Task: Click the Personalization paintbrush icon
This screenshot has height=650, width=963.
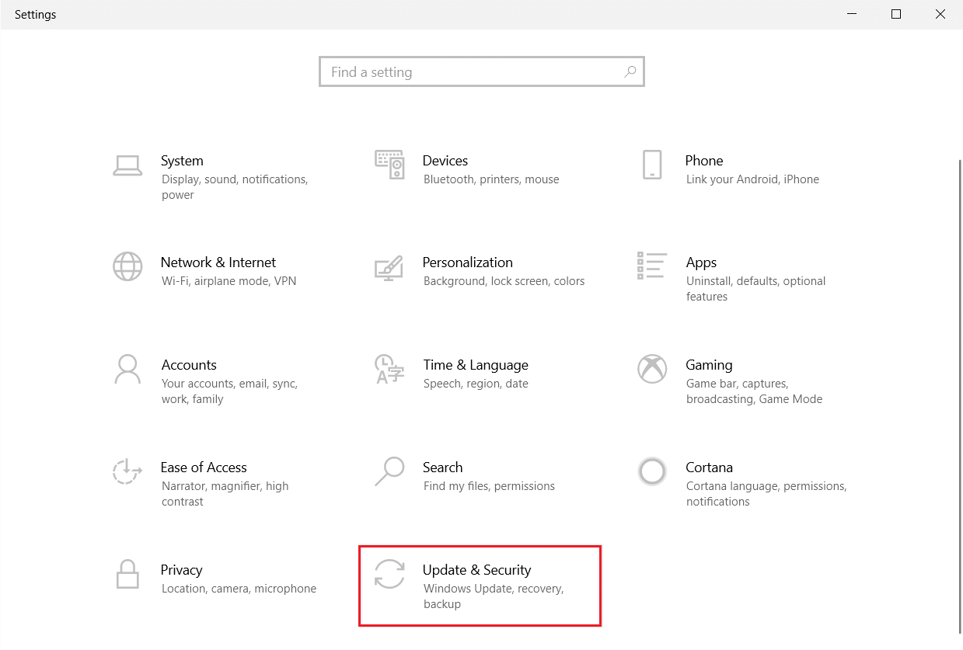Action: [389, 266]
